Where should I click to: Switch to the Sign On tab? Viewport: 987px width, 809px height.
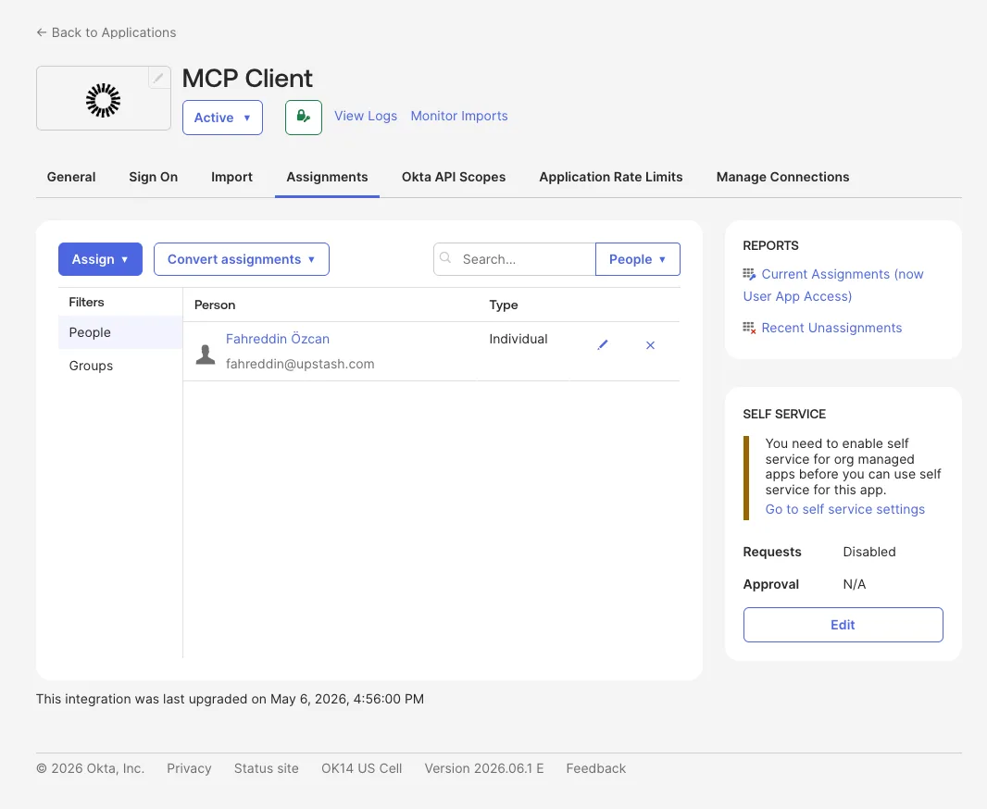pos(153,177)
